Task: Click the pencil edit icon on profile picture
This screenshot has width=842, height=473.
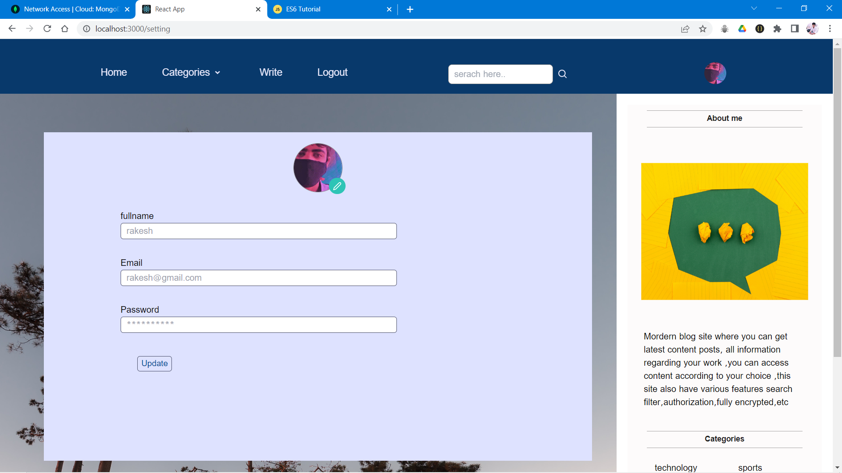Action: [337, 186]
